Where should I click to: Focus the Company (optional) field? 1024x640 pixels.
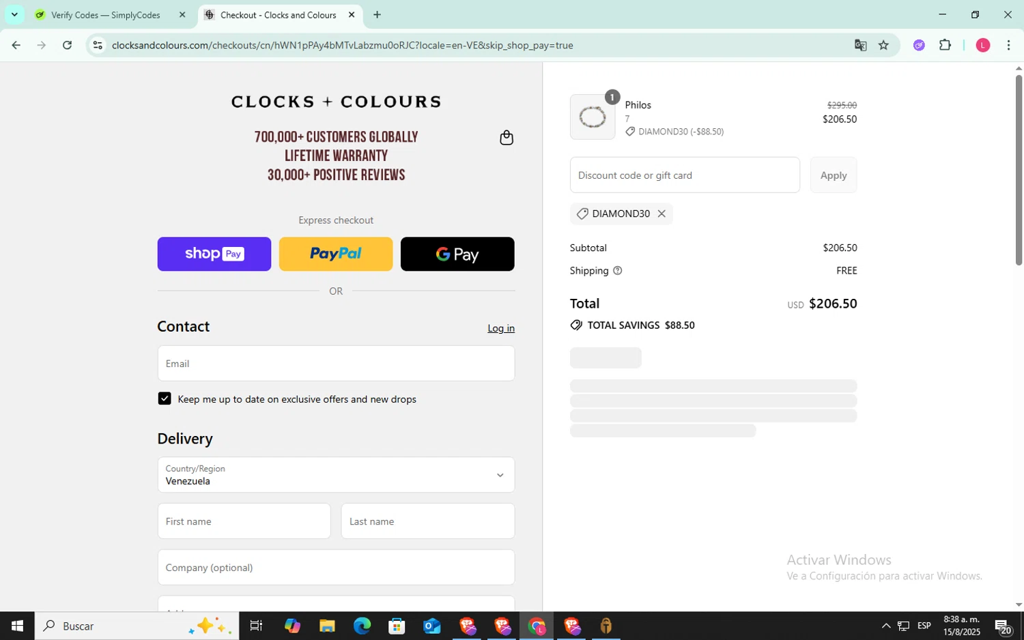336,567
